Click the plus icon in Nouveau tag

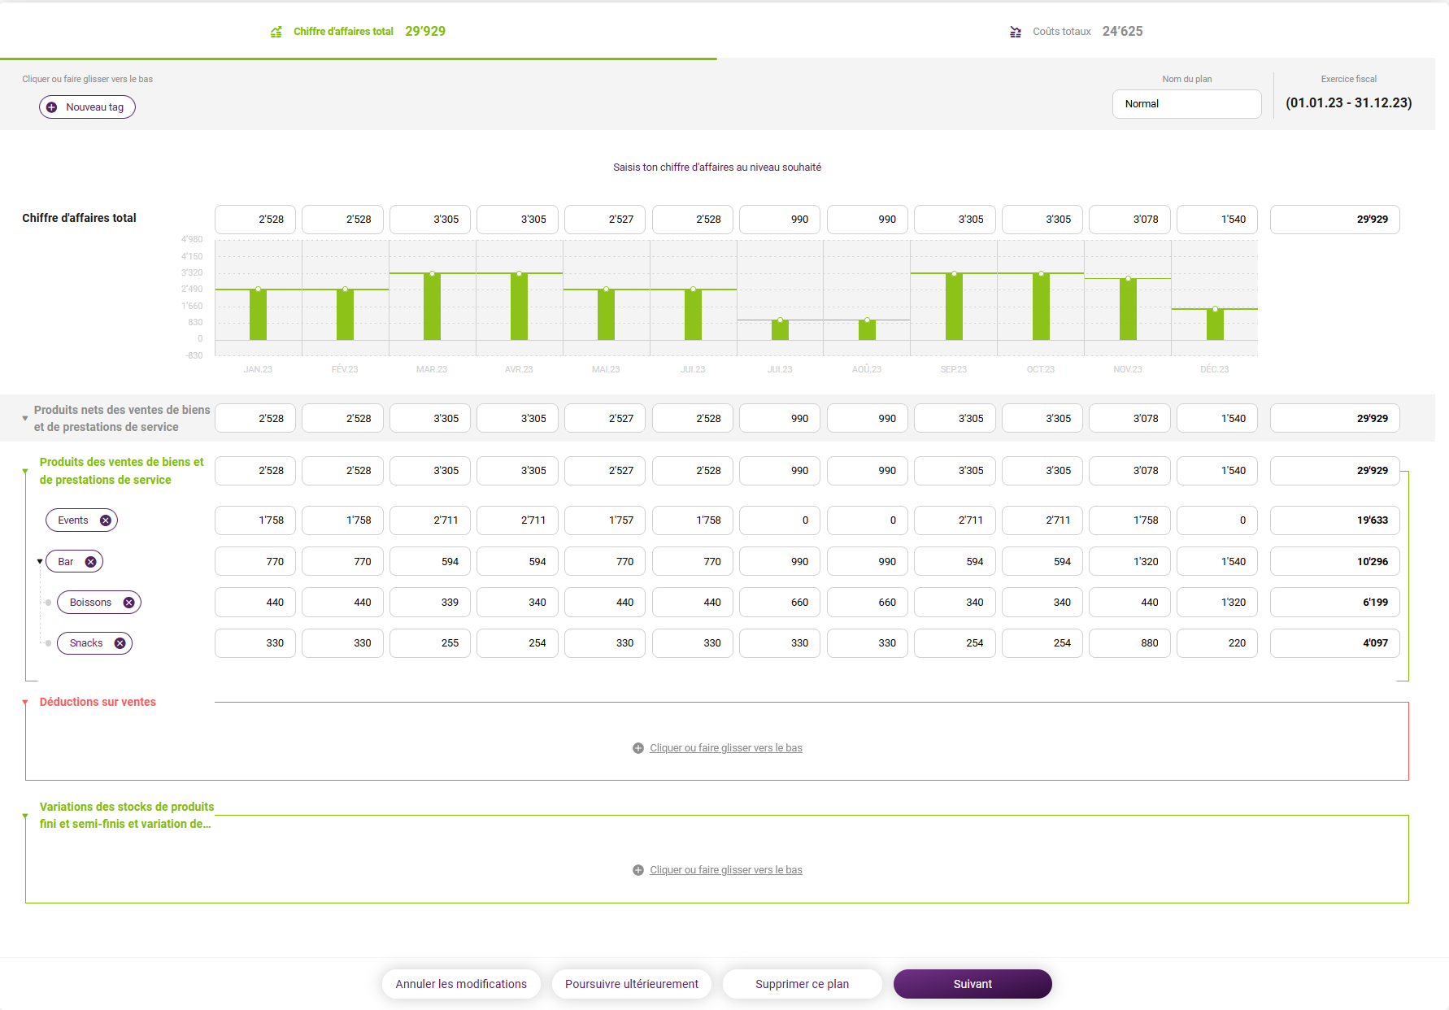51,107
